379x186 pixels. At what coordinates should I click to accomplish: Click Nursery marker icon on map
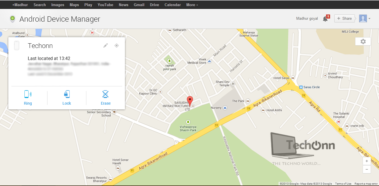click(x=225, y=108)
